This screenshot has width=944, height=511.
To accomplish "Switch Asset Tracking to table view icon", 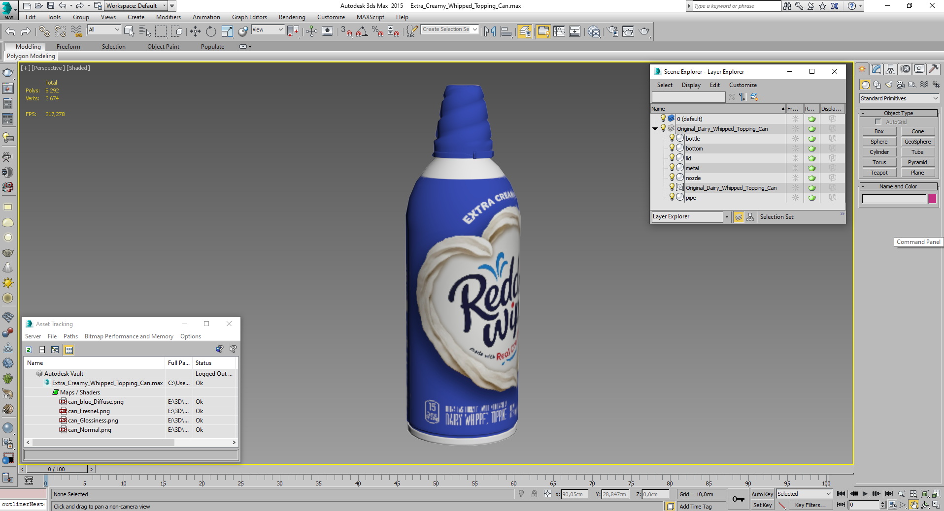I will pyautogui.click(x=69, y=350).
